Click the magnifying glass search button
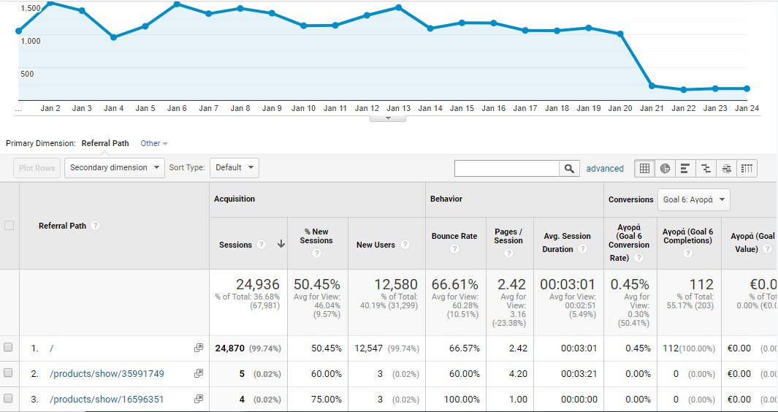This screenshot has height=412, width=778. (x=570, y=169)
